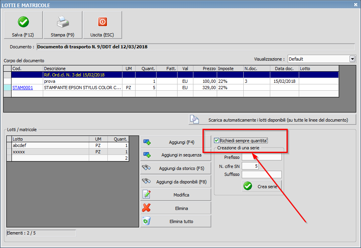Click the green checkmark Salva (F12) icon
361x248 pixels.
click(x=23, y=22)
